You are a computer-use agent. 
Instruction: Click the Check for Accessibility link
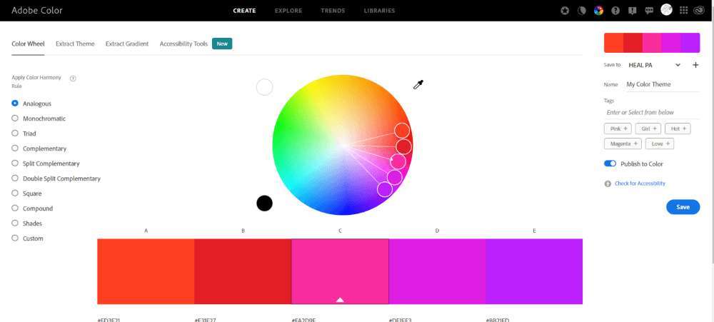(640, 183)
